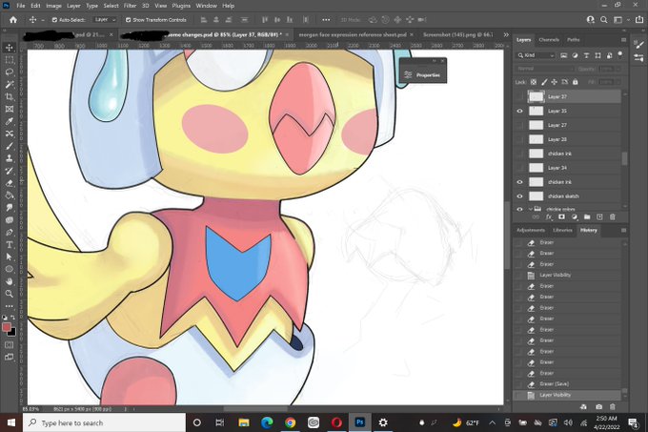Hide the chicken sketch layer
The image size is (648, 432).
tap(520, 196)
